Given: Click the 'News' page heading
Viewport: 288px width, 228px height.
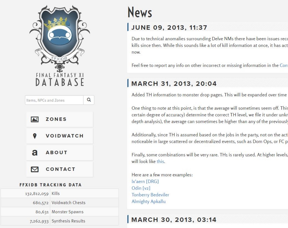Looking at the screenshot, I should (140, 12).
